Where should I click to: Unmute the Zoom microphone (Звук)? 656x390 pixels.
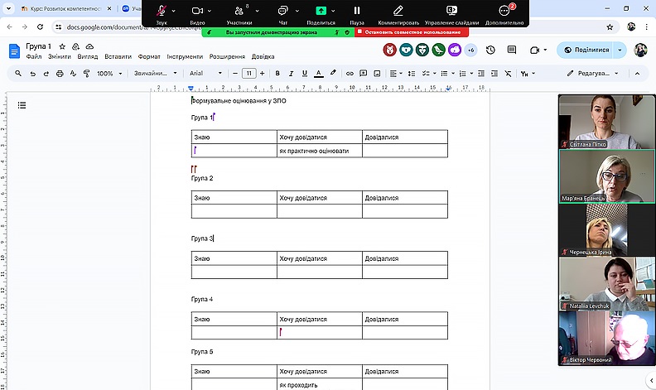(x=162, y=12)
